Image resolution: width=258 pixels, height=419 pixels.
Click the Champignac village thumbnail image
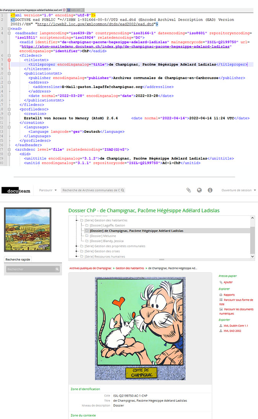coord(28,230)
